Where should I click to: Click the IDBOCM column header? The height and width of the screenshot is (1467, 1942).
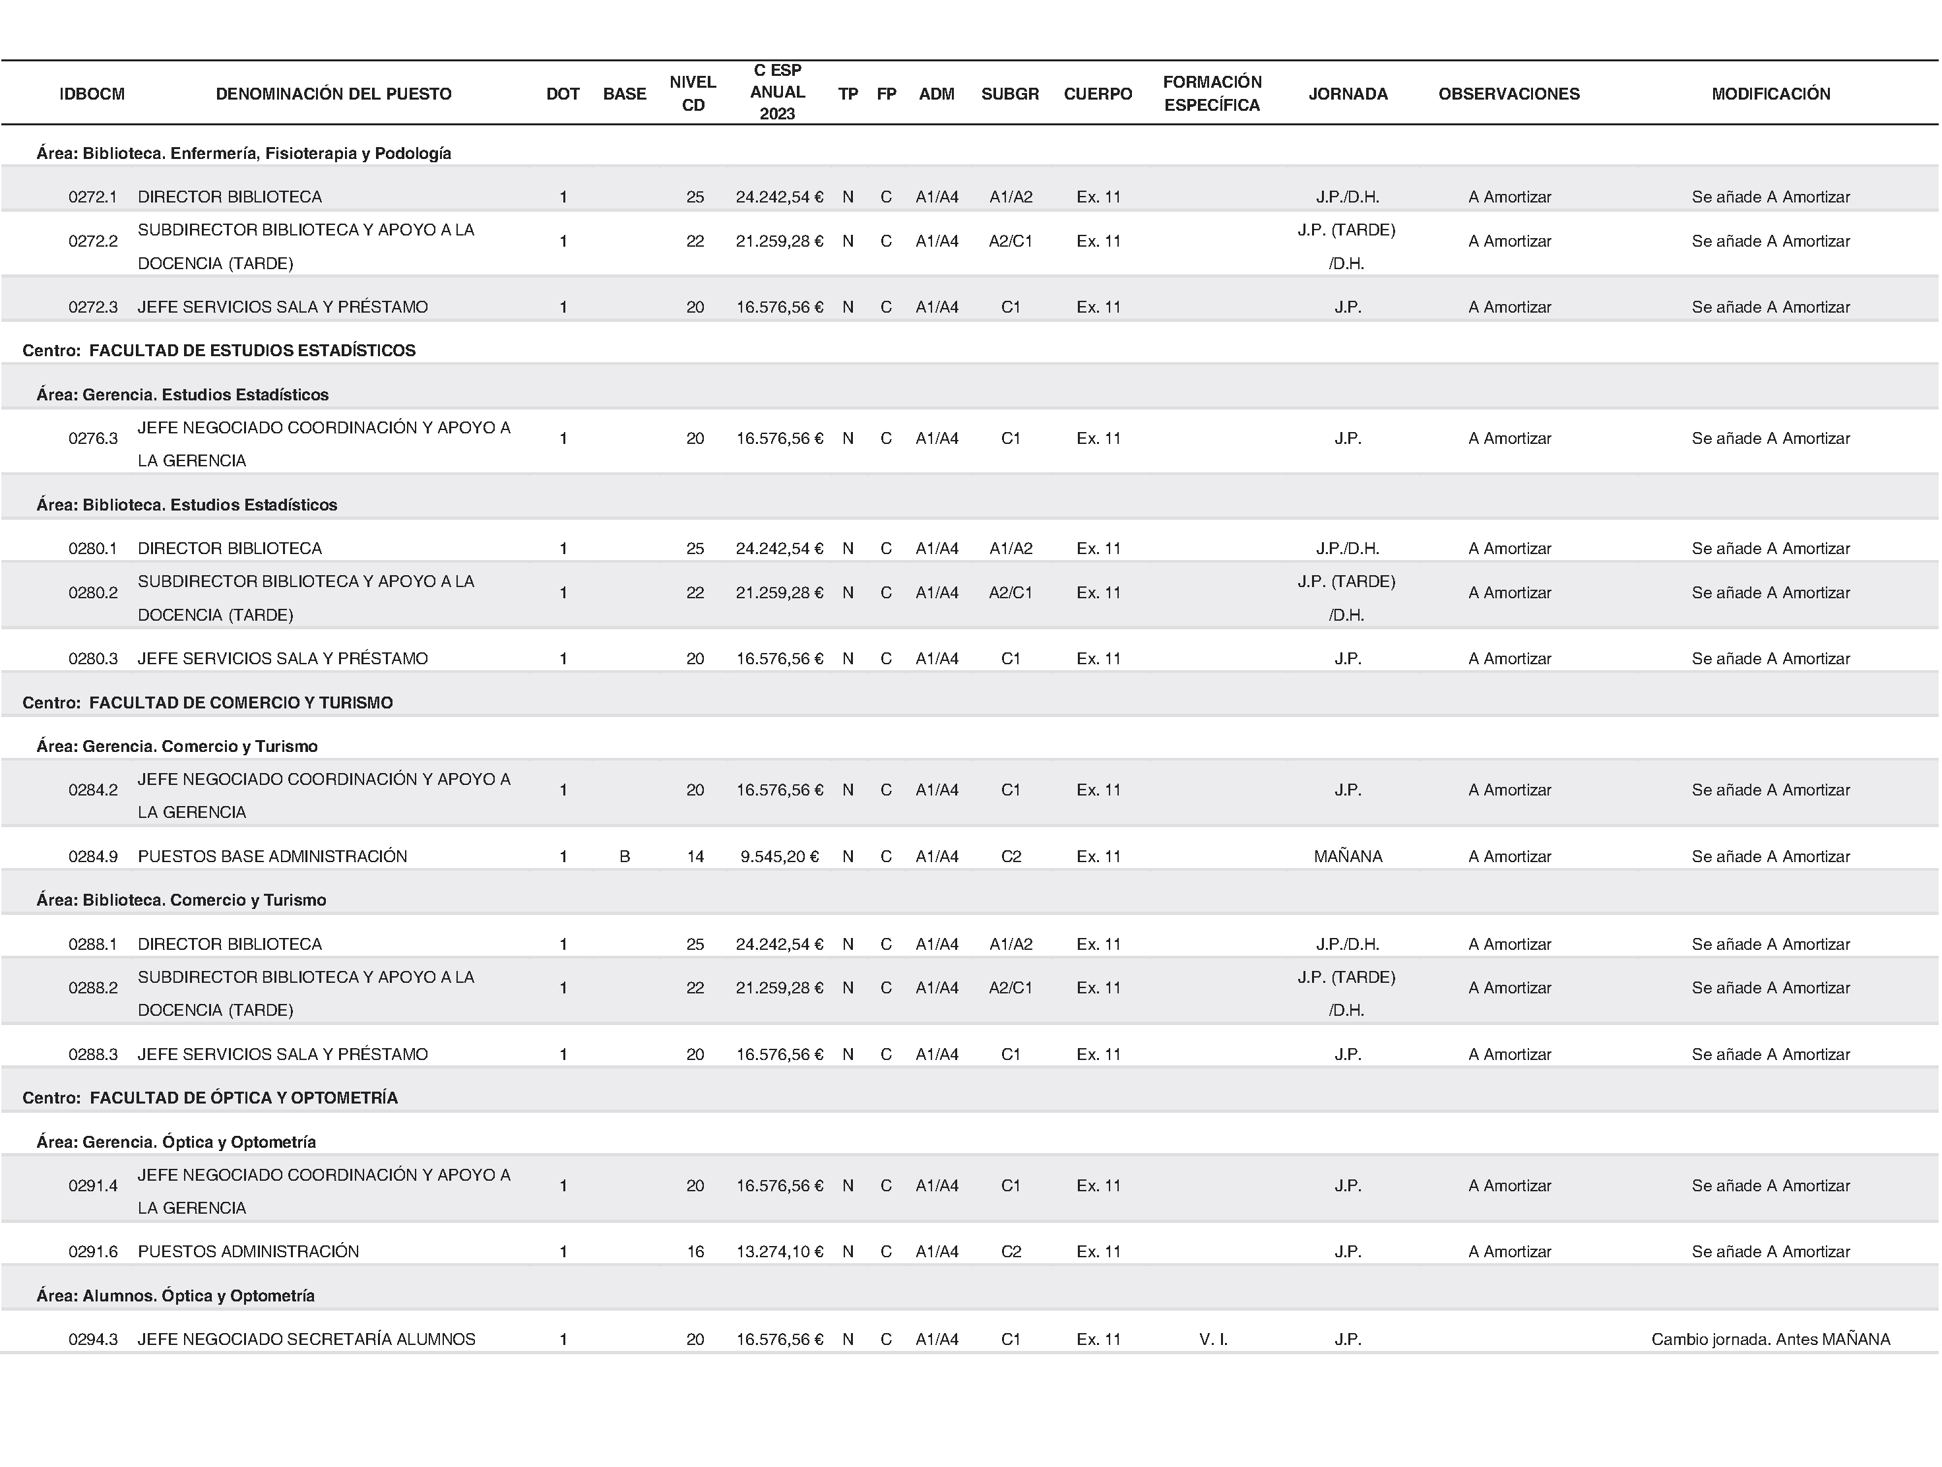click(92, 94)
